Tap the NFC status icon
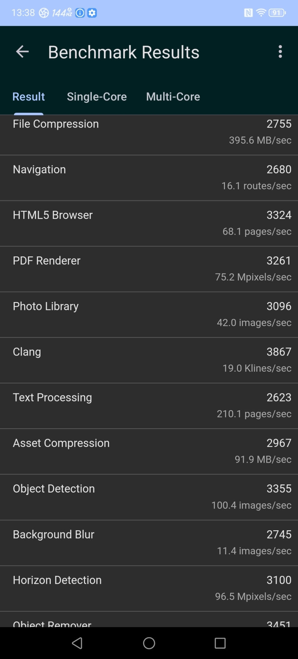The height and width of the screenshot is (659, 298). (x=248, y=13)
